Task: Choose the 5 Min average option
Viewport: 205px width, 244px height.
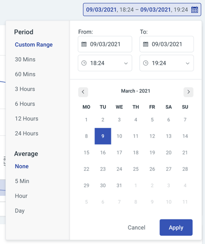Action: [22, 181]
